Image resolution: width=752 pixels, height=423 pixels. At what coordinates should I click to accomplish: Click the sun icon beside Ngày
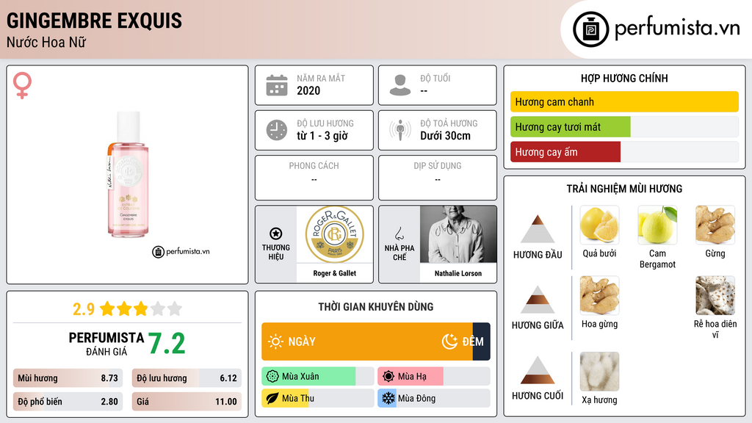pos(275,341)
